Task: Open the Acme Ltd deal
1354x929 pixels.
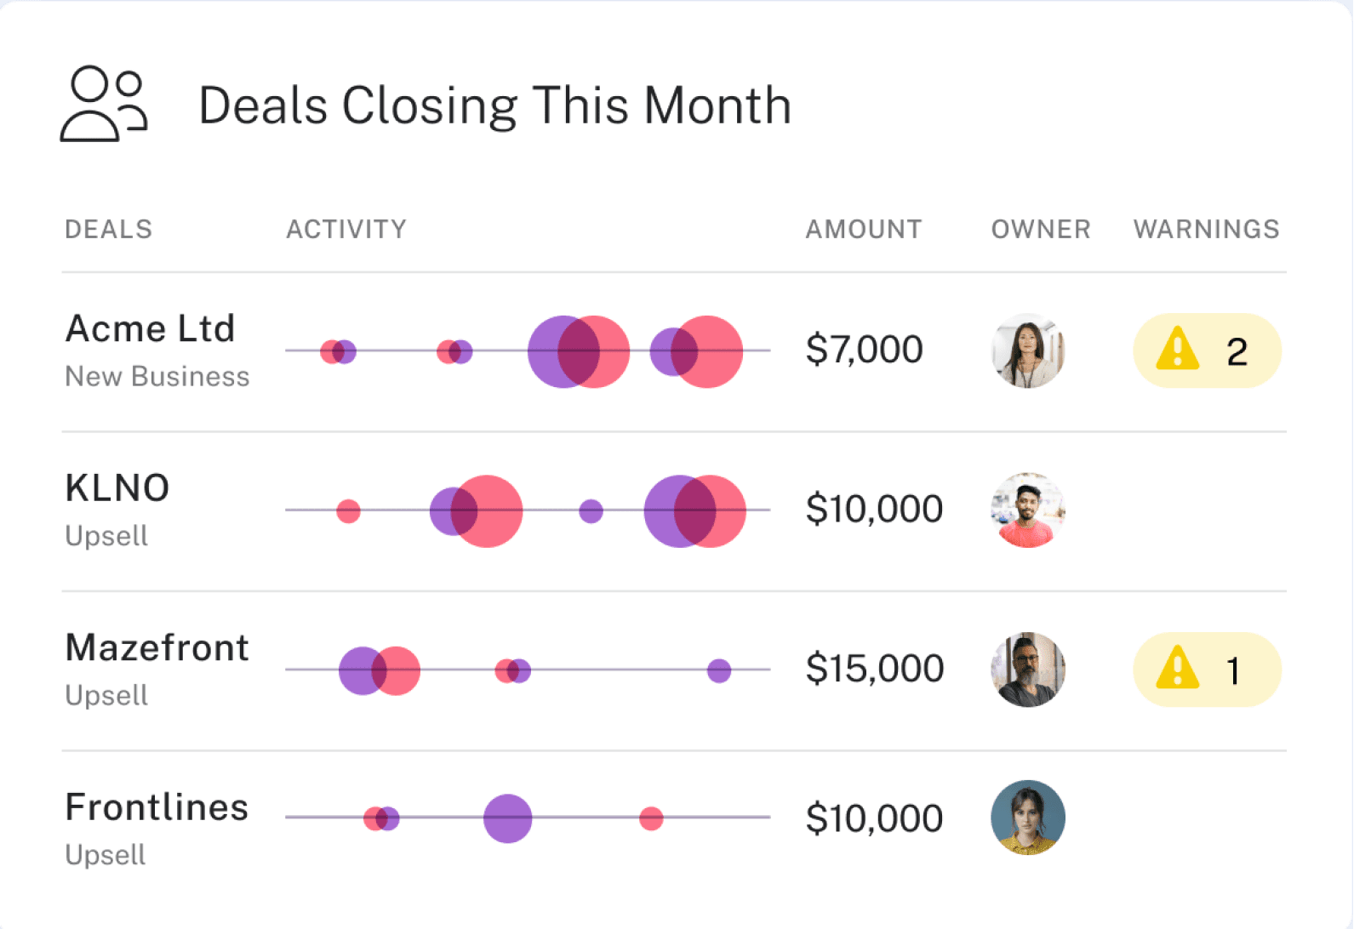Action: pos(151,329)
